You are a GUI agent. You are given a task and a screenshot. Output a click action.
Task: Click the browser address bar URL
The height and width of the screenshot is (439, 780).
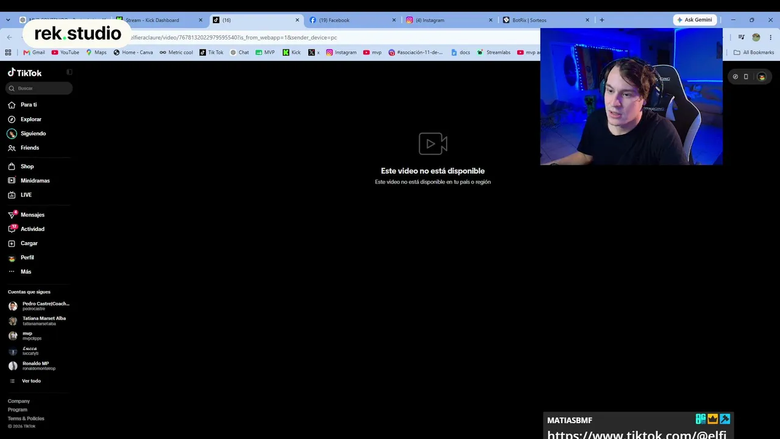click(233, 38)
